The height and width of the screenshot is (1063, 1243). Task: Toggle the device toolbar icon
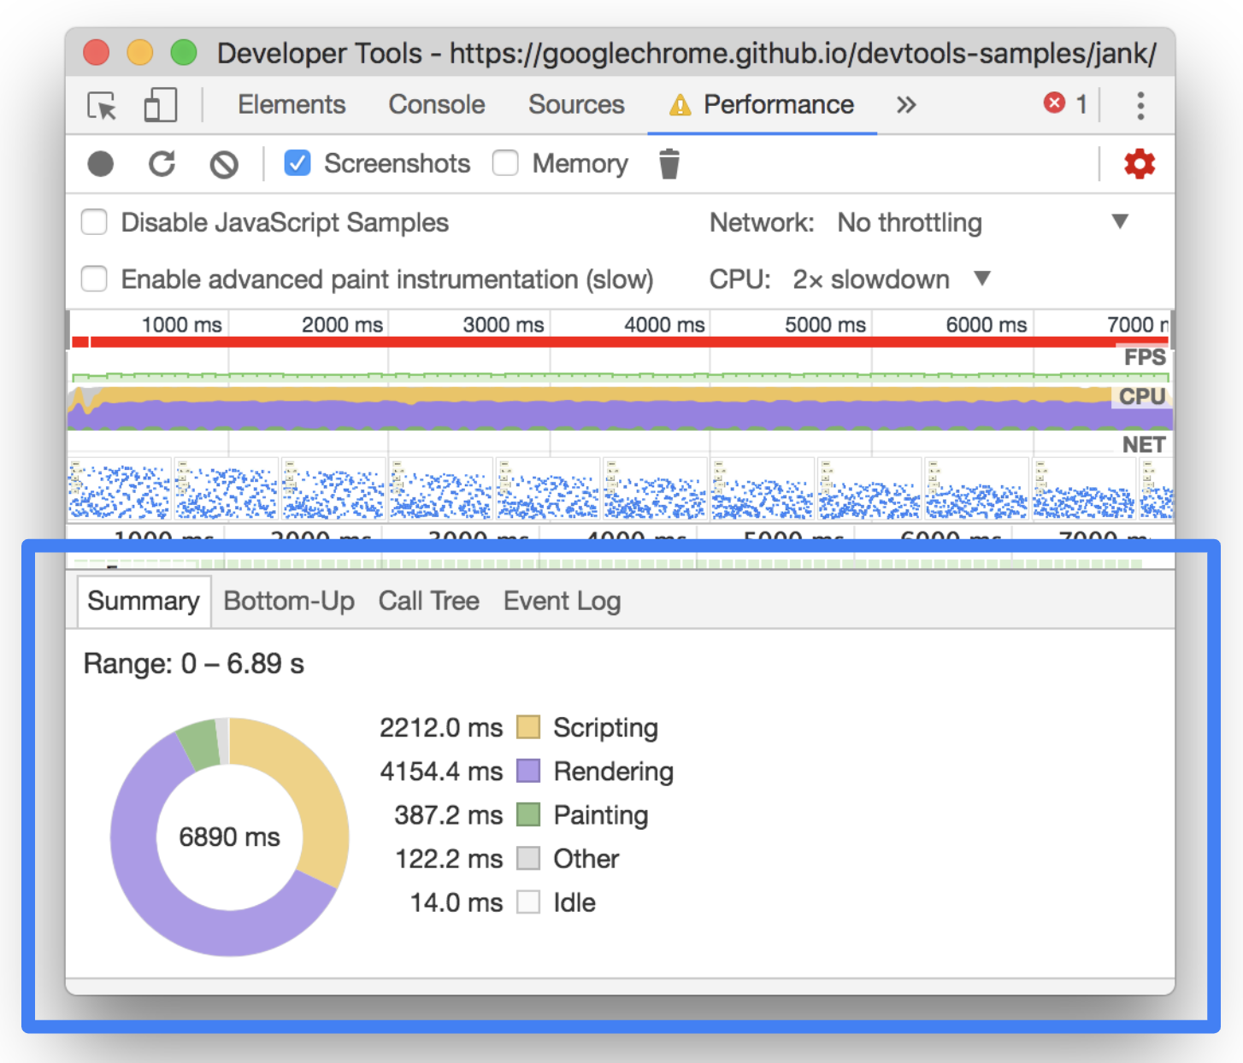tap(160, 105)
